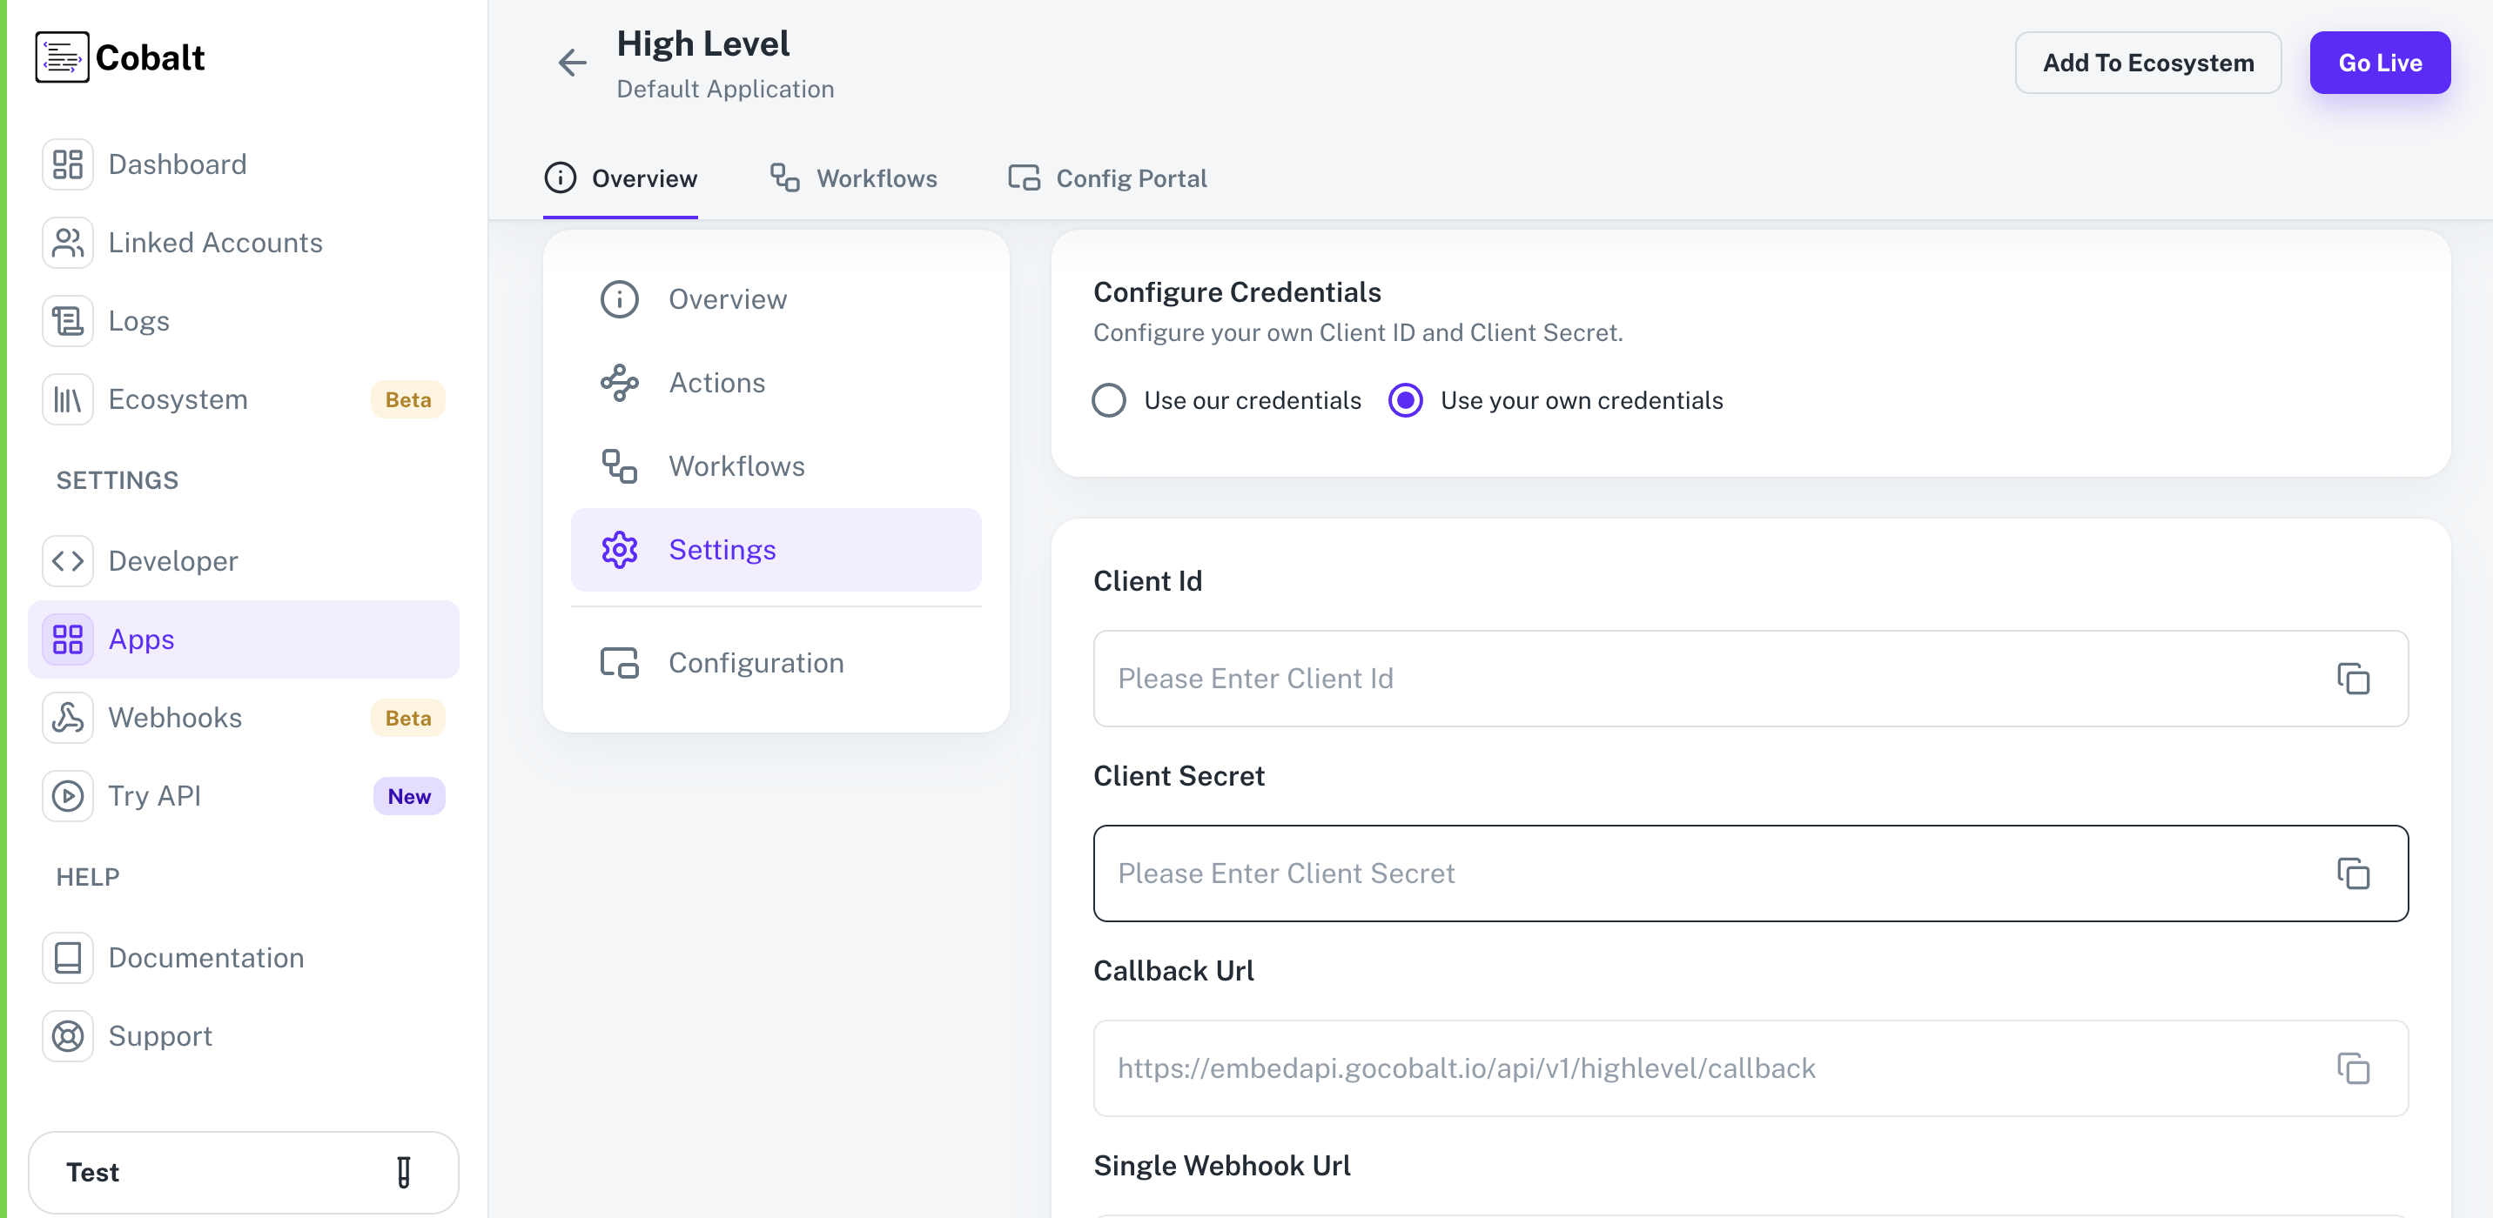Open Dashboard from the sidebar icon
Viewport: 2493px width, 1218px height.
[67, 164]
